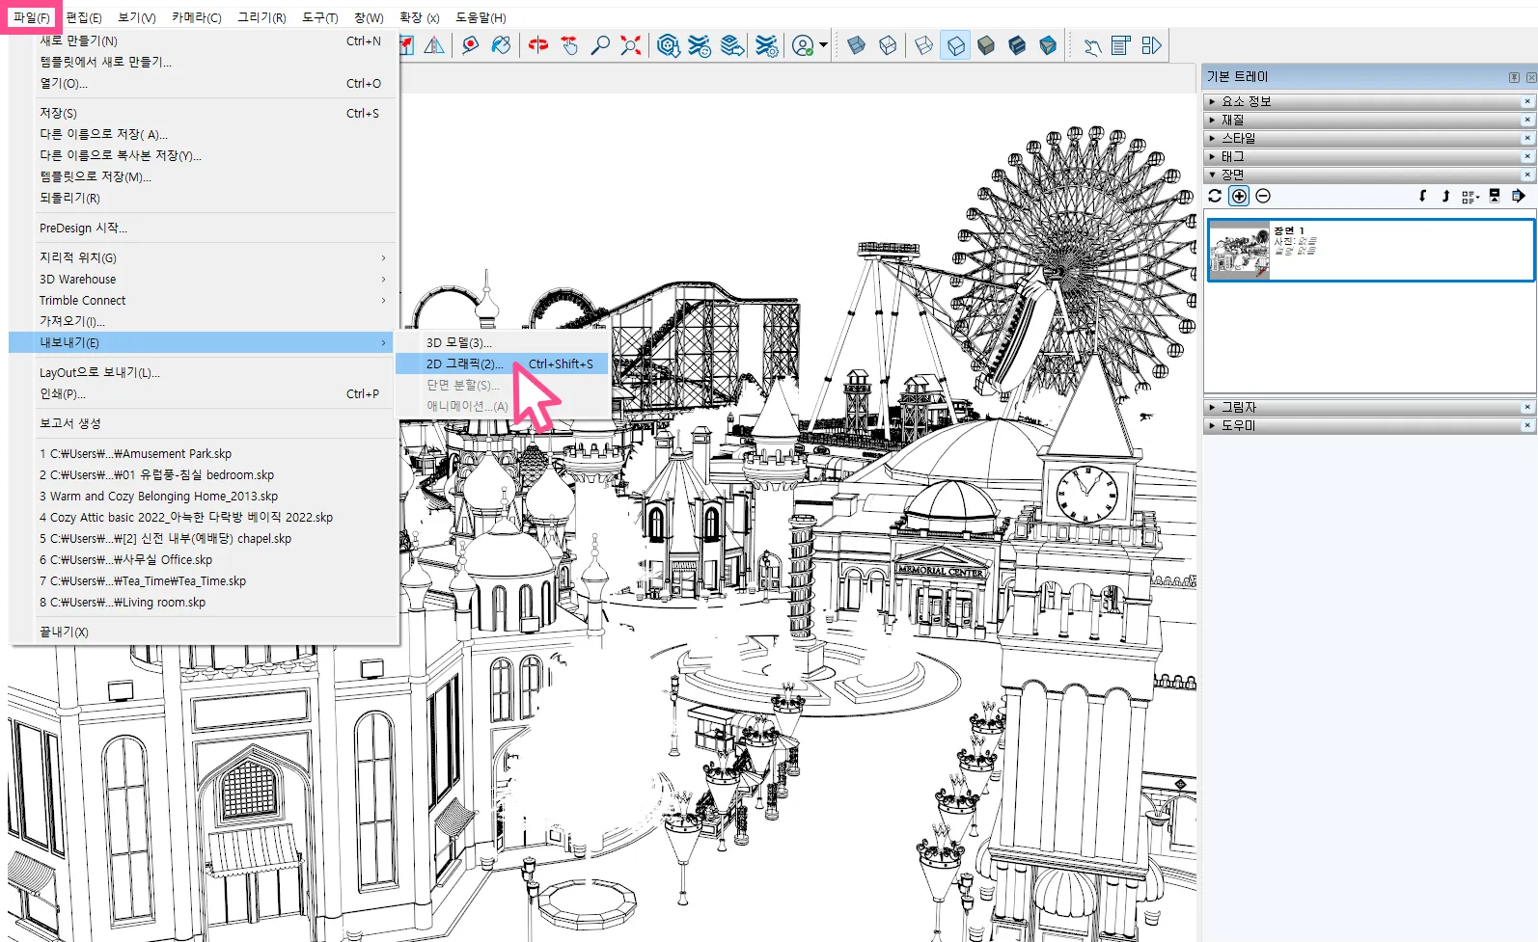1538x942 pixels.
Task: Choose 2D 그래픽(2)... from the export submenu
Action: pyautogui.click(x=464, y=363)
